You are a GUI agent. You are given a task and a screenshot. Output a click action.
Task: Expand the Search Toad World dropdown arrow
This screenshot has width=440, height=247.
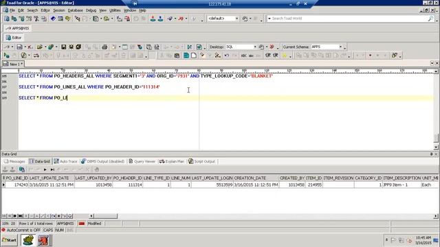pos(269,19)
